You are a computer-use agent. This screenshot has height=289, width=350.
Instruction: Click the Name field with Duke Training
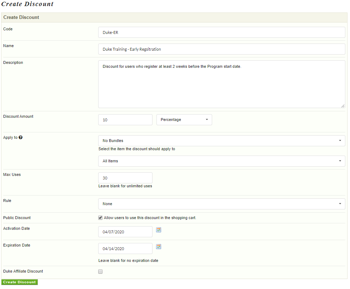click(x=222, y=49)
